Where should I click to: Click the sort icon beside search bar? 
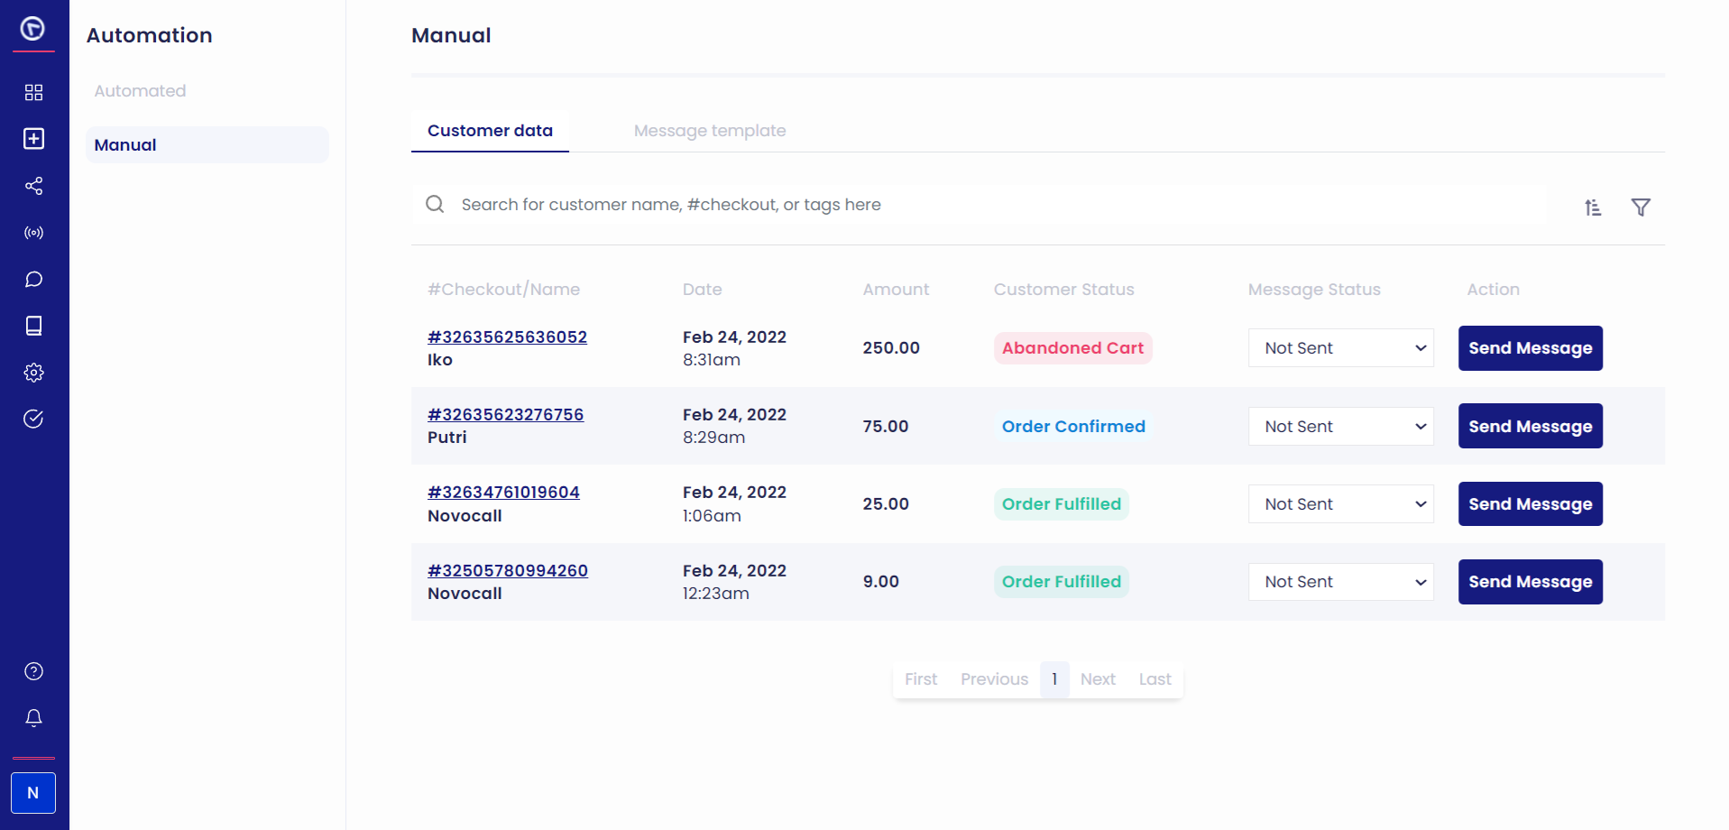(1593, 207)
